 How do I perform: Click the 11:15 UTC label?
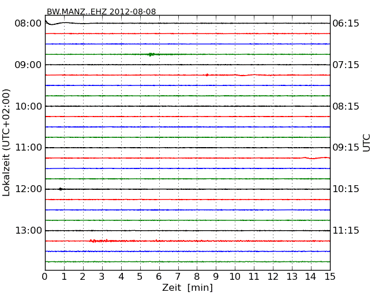point(346,231)
